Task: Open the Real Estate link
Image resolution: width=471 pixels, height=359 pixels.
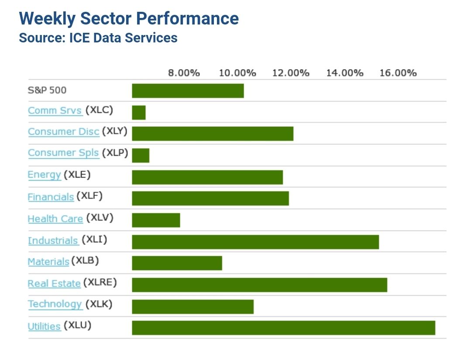Action: (54, 283)
